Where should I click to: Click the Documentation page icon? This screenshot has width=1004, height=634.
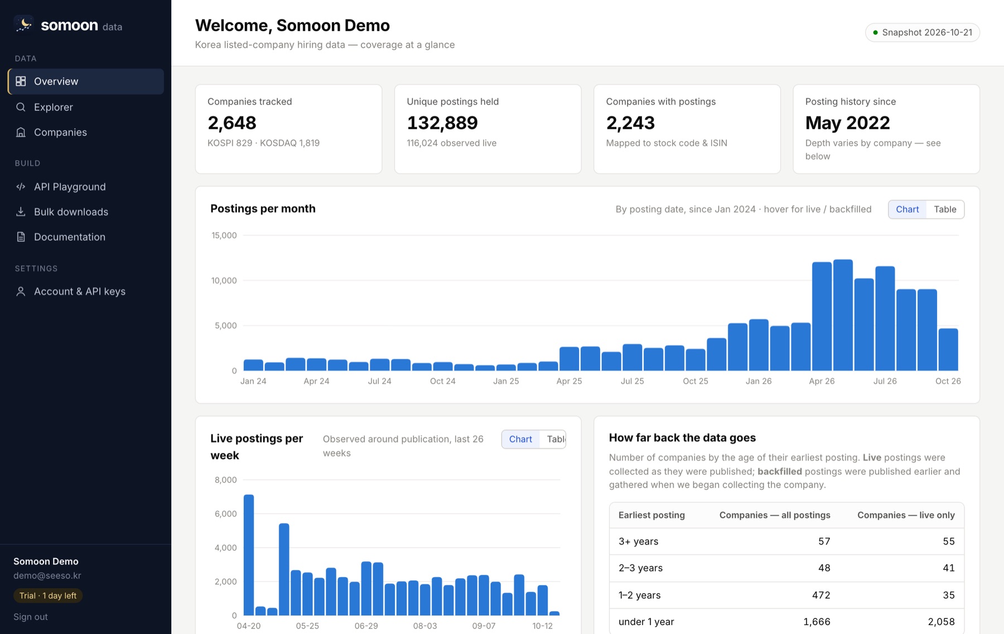(x=21, y=237)
